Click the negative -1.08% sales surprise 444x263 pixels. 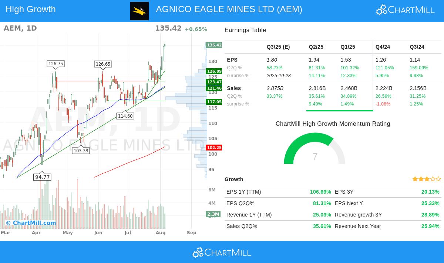pyautogui.click(x=382, y=104)
